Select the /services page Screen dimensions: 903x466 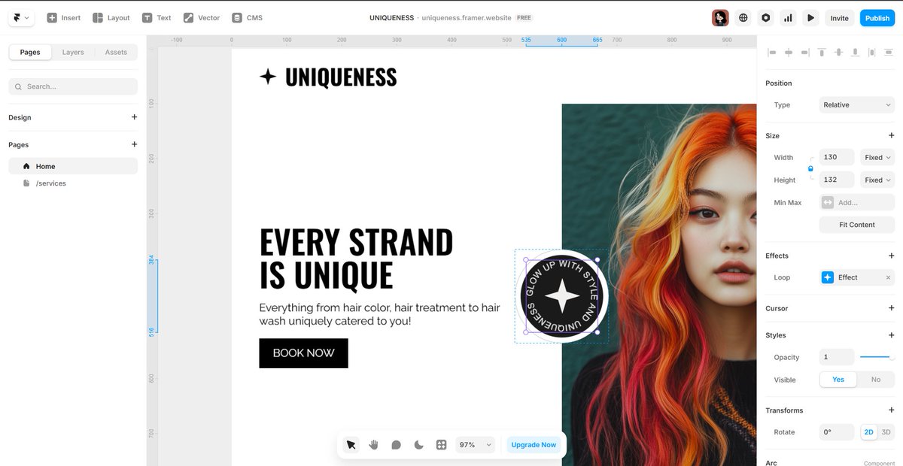coord(73,183)
